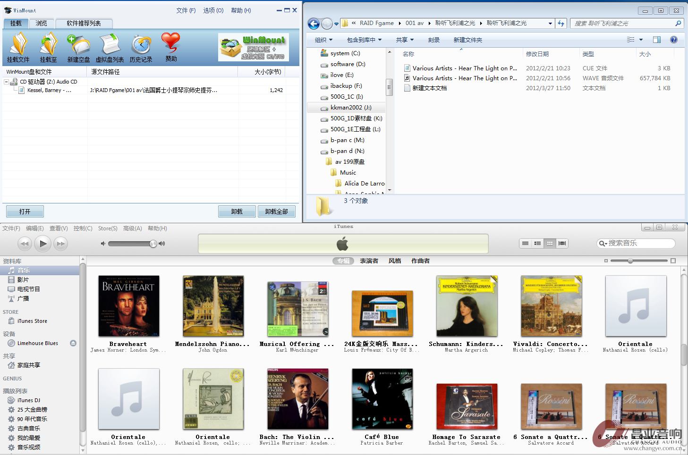Image resolution: width=688 pixels, height=455 pixels.
Task: Click the New Empty Disk (新建空盘) icon
Action: 78,47
